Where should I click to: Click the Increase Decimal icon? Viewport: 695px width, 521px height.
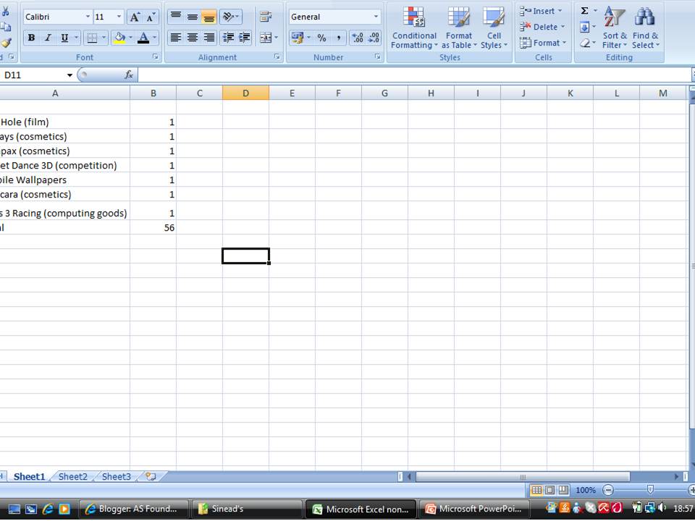pos(356,37)
